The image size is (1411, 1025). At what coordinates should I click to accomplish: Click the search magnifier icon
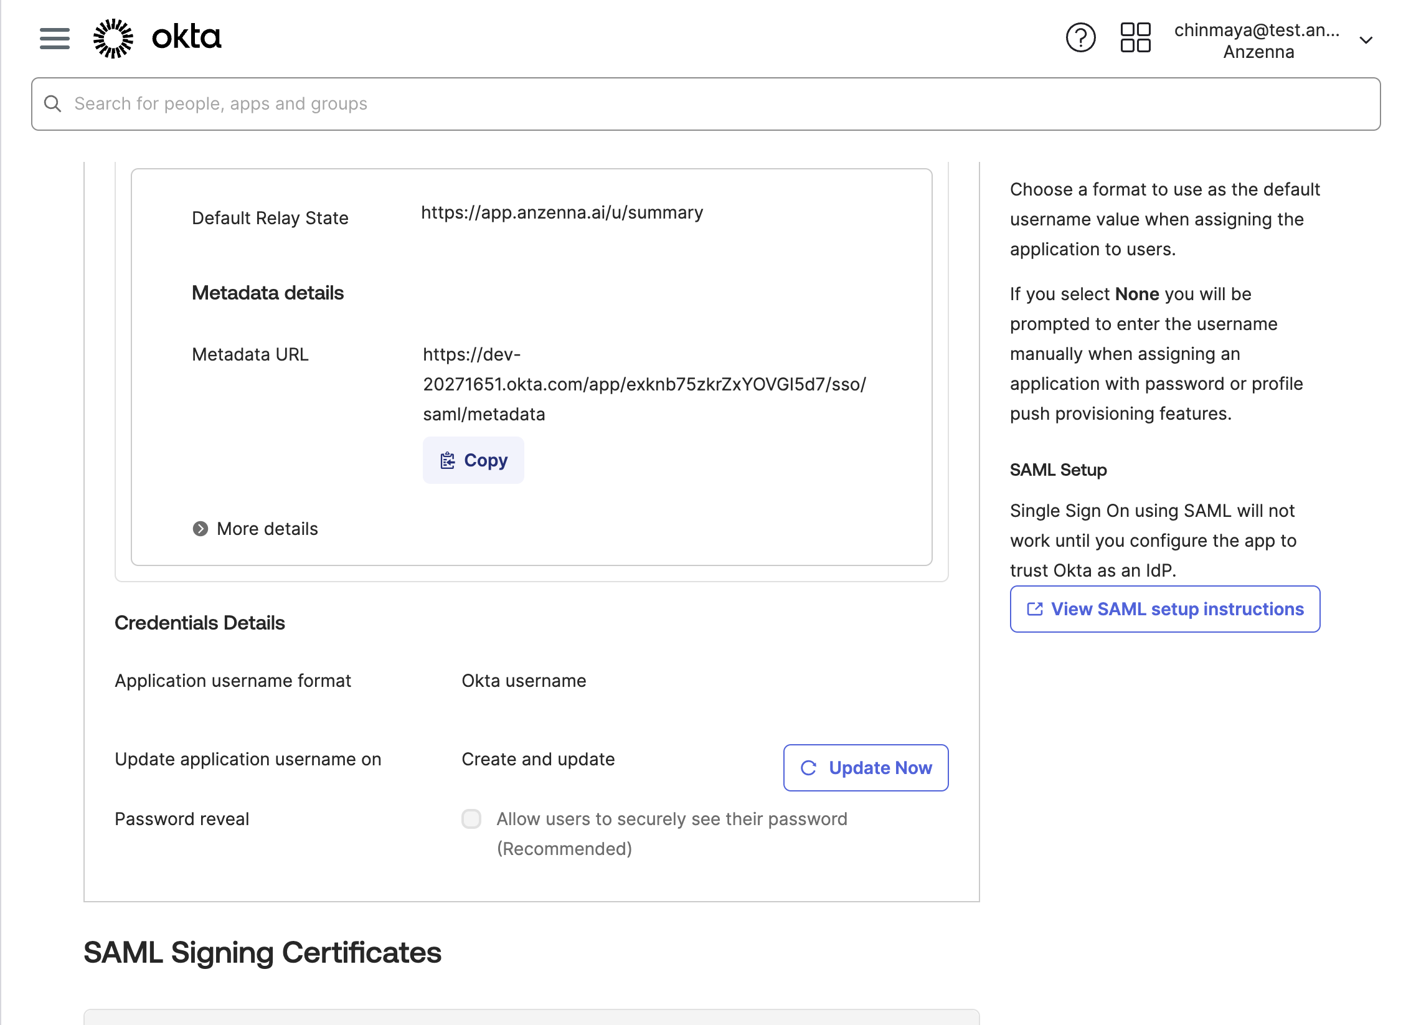[53, 104]
